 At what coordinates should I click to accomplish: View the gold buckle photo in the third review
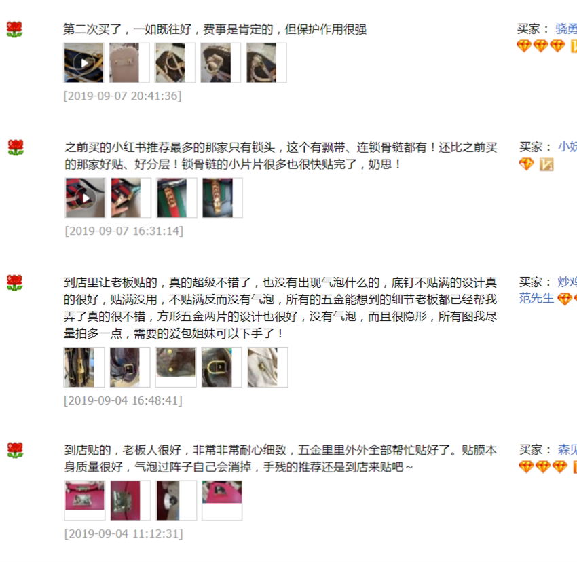(x=221, y=367)
